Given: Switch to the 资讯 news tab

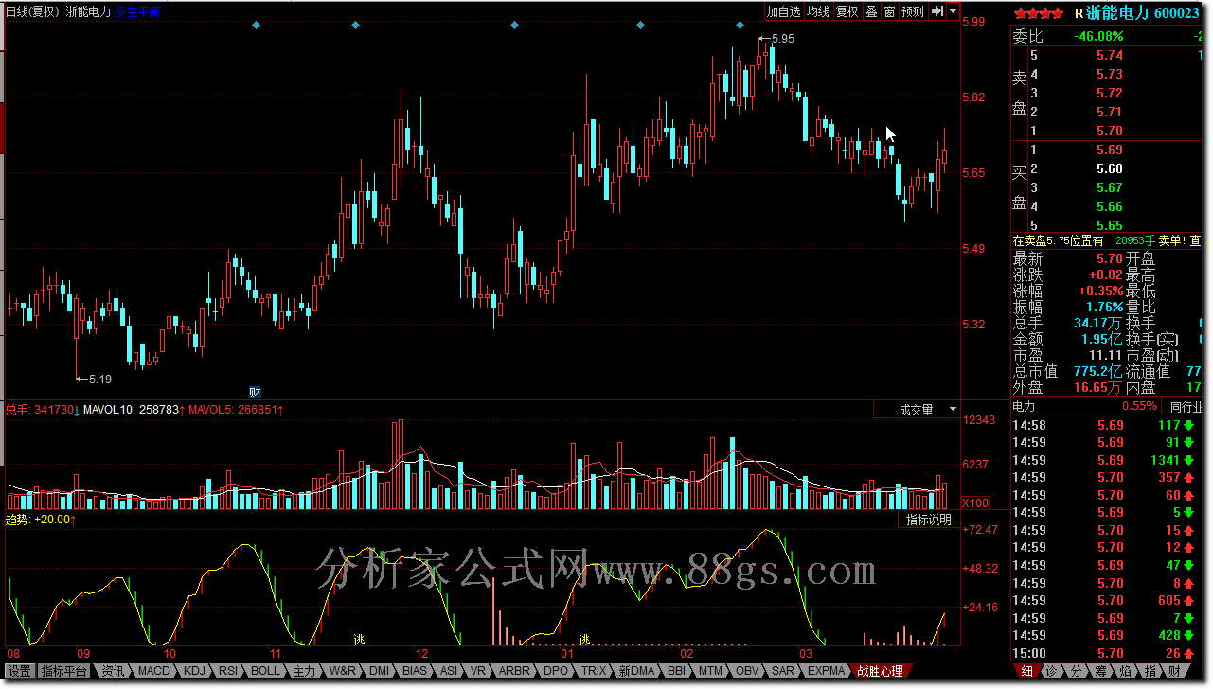Looking at the screenshot, I should (113, 671).
